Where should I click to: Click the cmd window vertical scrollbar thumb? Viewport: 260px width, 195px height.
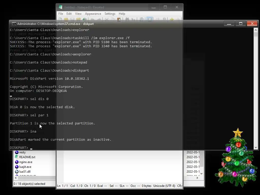pyautogui.click(x=256, y=34)
